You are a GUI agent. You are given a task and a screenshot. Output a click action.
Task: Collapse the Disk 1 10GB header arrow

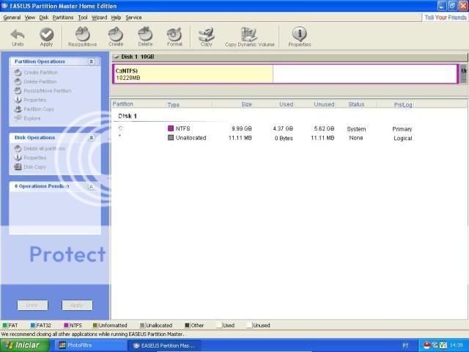[x=117, y=56]
